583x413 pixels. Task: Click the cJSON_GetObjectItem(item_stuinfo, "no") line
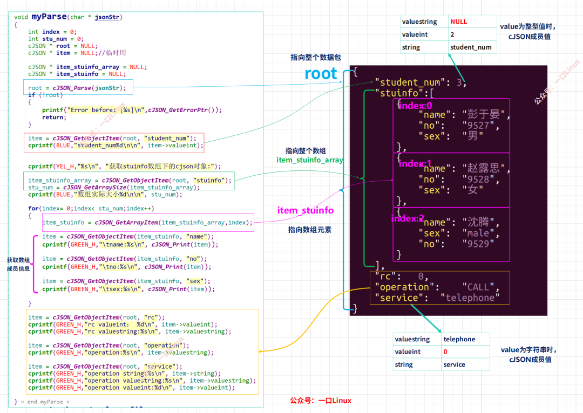tap(124, 259)
